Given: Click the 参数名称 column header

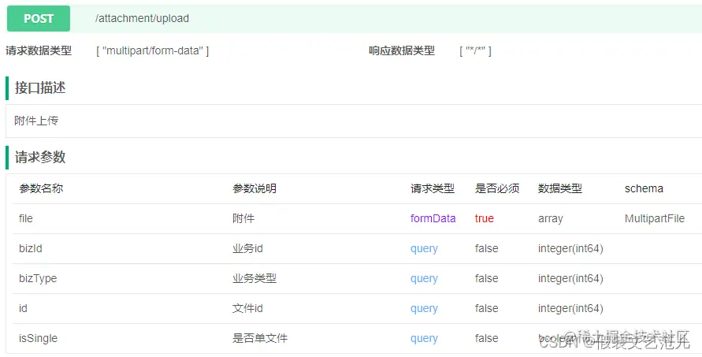Looking at the screenshot, I should point(41,188).
